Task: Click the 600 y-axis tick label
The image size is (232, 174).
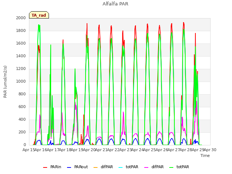Action: [22, 107]
